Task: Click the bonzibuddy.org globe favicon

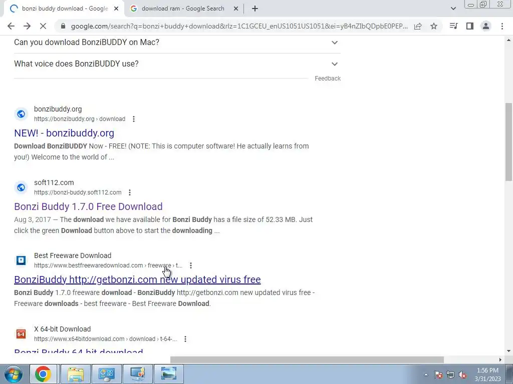Action: (x=21, y=114)
